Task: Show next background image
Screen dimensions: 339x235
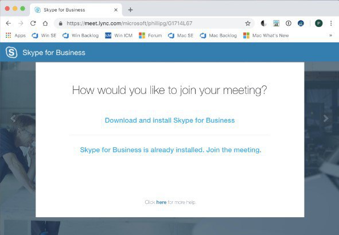Action: [x=326, y=119]
